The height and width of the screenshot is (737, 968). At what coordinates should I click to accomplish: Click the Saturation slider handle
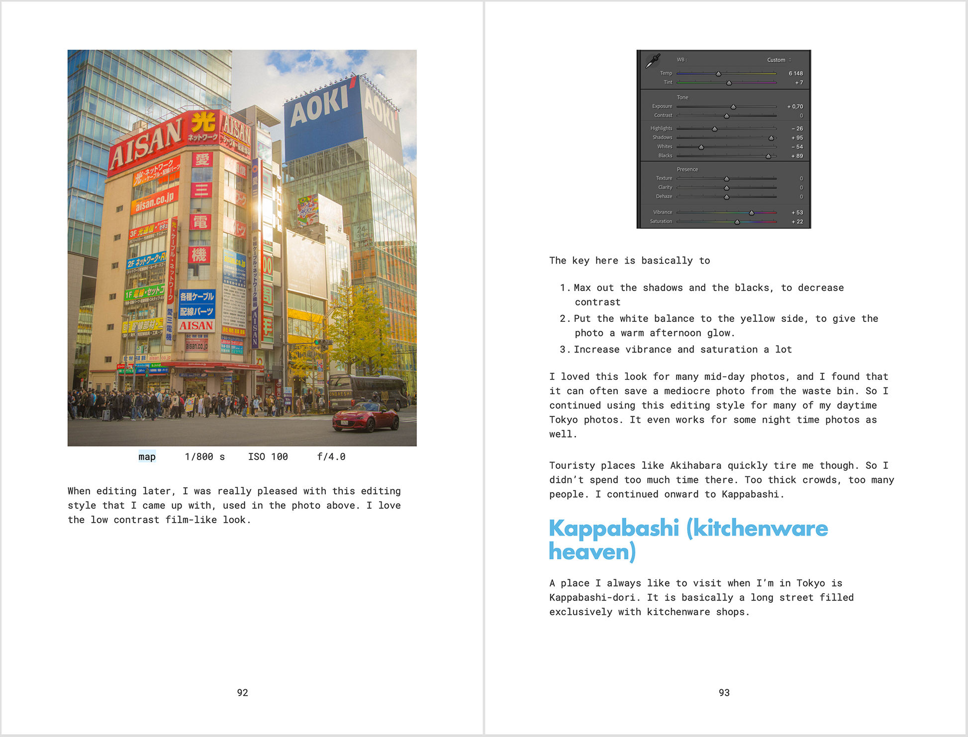click(x=737, y=222)
